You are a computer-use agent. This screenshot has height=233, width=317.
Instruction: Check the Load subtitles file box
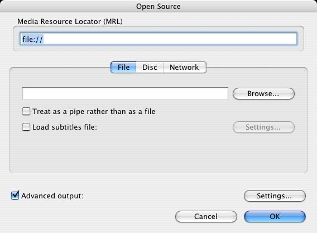(x=26, y=127)
